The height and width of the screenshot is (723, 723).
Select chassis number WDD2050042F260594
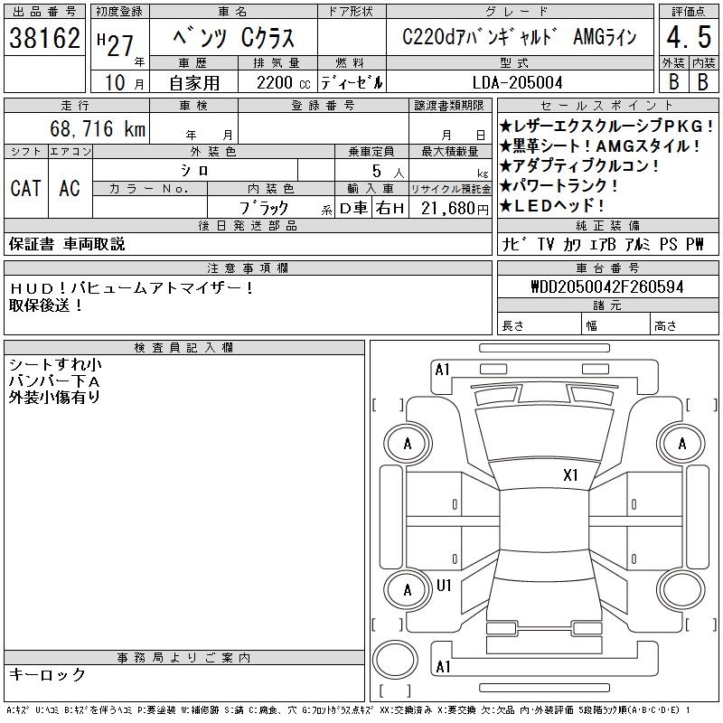tap(607, 286)
